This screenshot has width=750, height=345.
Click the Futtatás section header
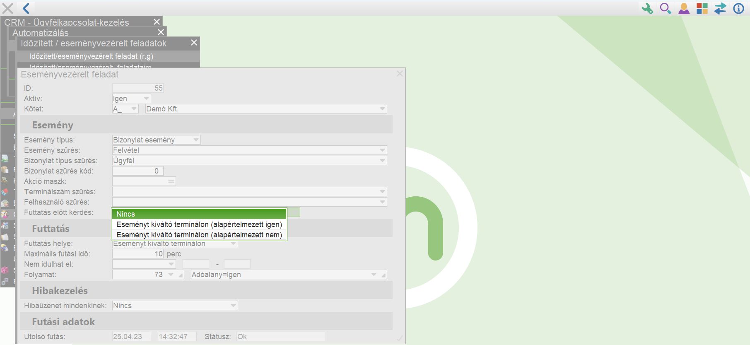[x=51, y=229]
